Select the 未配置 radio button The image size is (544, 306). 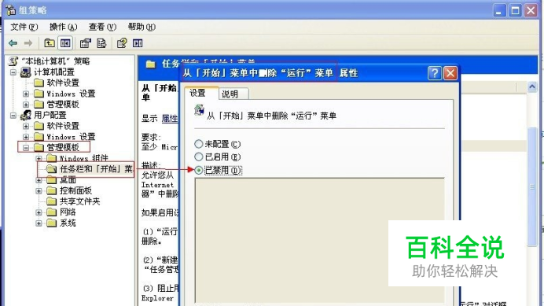(x=198, y=144)
